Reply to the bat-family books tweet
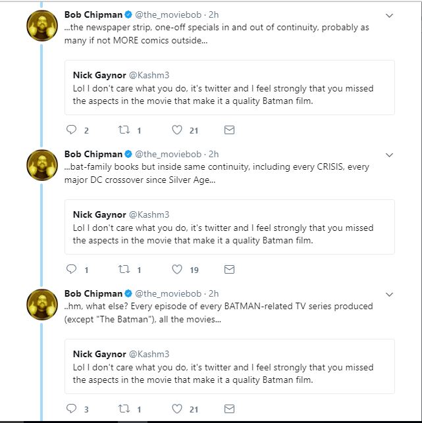422x423 pixels. point(72,269)
